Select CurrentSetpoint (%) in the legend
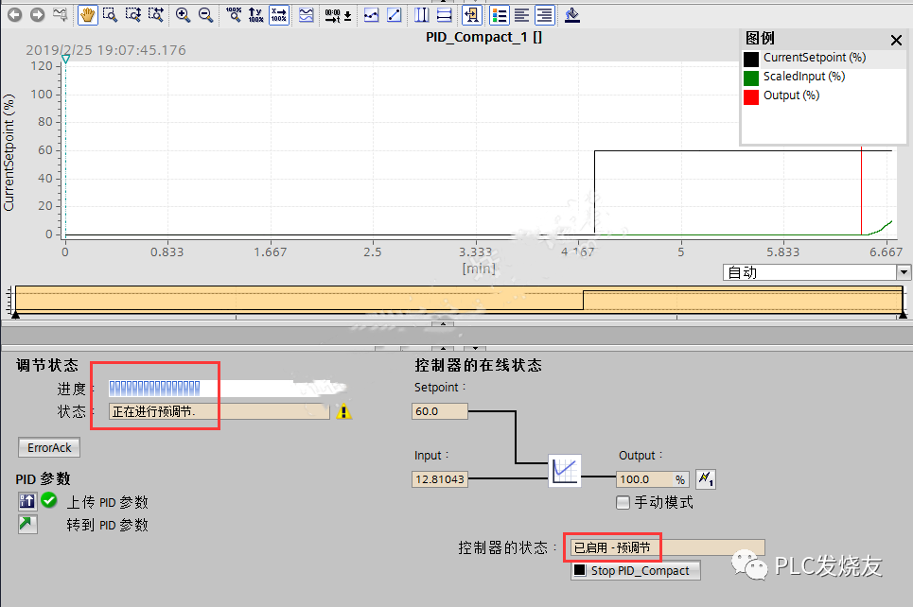This screenshot has height=607, width=913. [814, 58]
